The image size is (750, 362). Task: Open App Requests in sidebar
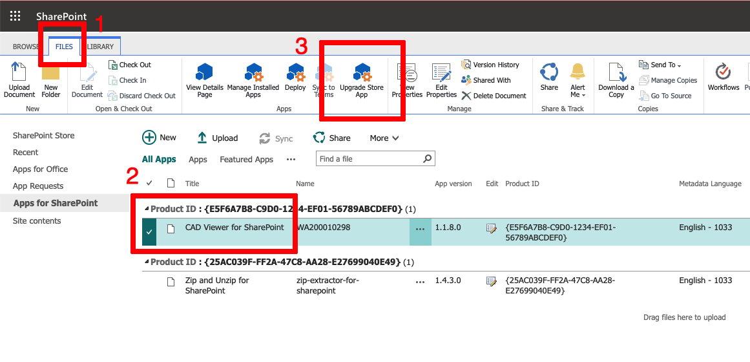pos(37,186)
